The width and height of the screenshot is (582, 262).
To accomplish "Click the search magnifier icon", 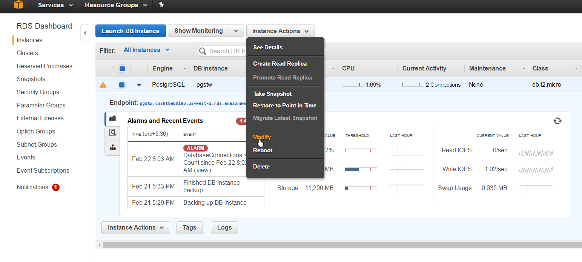I will (203, 51).
